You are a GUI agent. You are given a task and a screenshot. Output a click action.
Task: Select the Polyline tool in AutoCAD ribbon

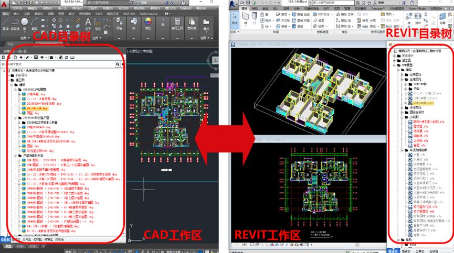[15, 23]
